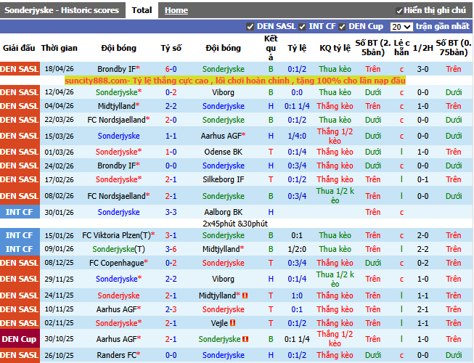Screen dimensions: 474x363
Task: Switch to the Home tab
Action: click(x=176, y=10)
